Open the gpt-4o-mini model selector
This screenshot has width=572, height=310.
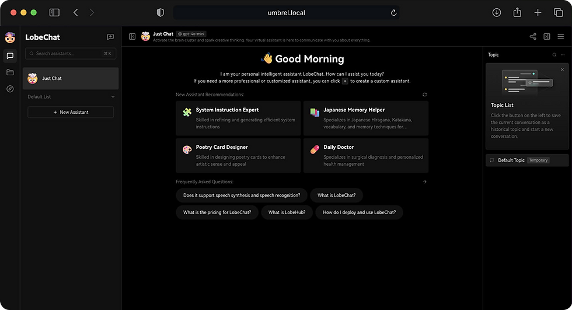pyautogui.click(x=191, y=34)
